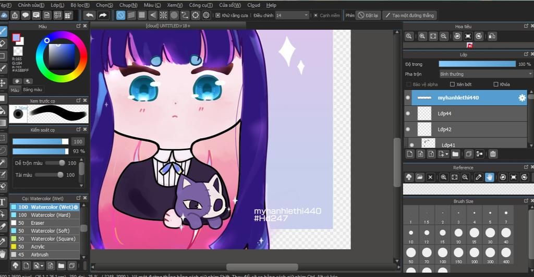Select the Lớp42 layer thumbnail

pyautogui.click(x=424, y=129)
